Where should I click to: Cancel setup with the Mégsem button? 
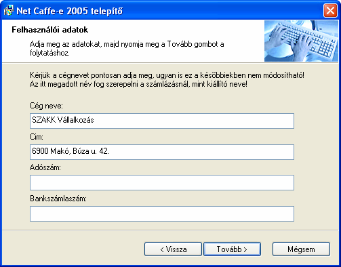click(301, 249)
